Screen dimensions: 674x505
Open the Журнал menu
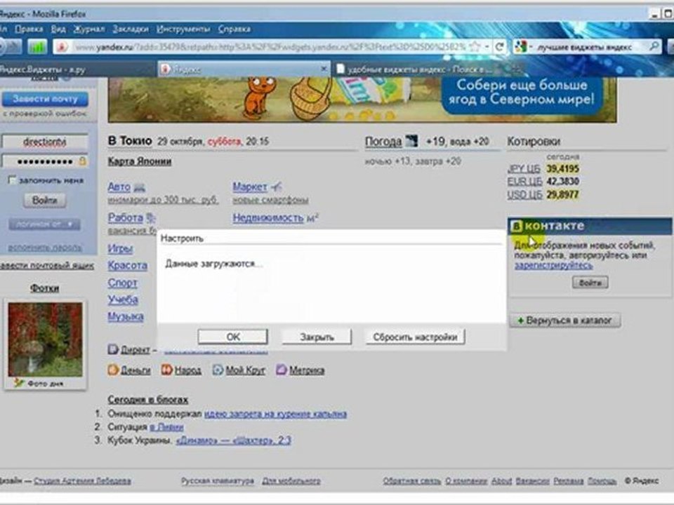(x=89, y=29)
